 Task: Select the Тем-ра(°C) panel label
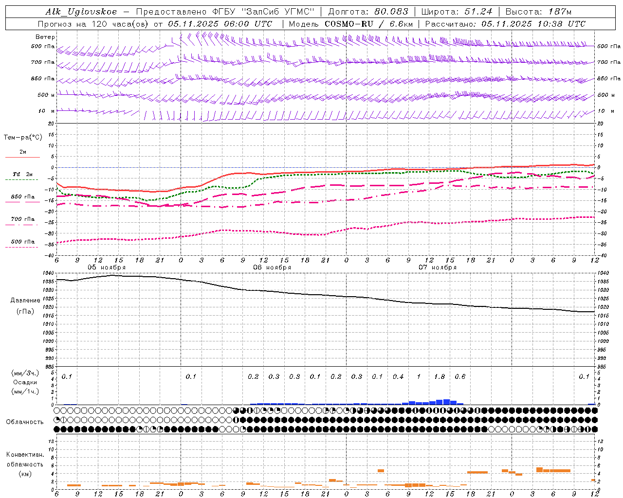[x=23, y=138]
